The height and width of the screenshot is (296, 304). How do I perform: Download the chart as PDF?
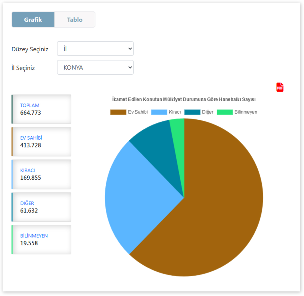(280, 87)
